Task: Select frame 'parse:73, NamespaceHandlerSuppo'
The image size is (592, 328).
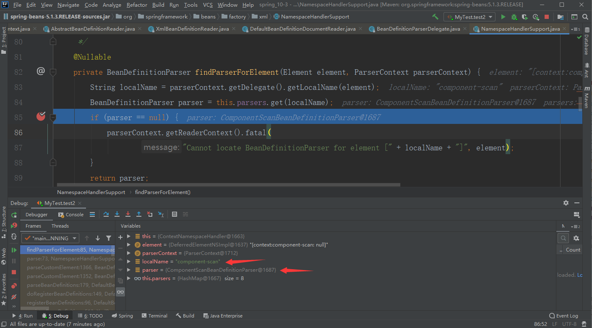Action: (68, 259)
